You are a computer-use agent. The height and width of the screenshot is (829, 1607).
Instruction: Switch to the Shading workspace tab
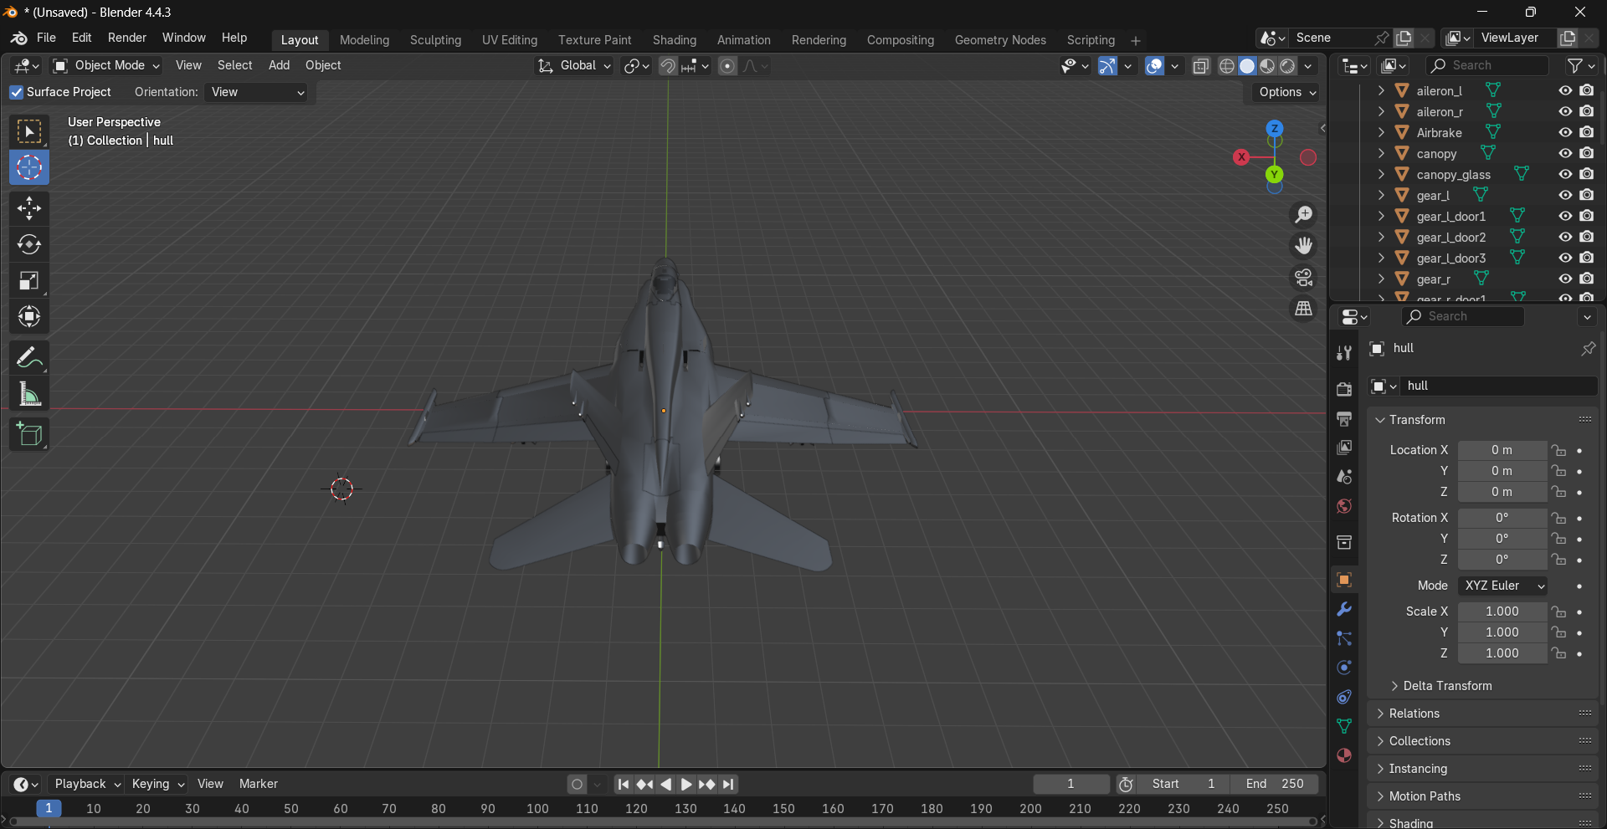674,40
